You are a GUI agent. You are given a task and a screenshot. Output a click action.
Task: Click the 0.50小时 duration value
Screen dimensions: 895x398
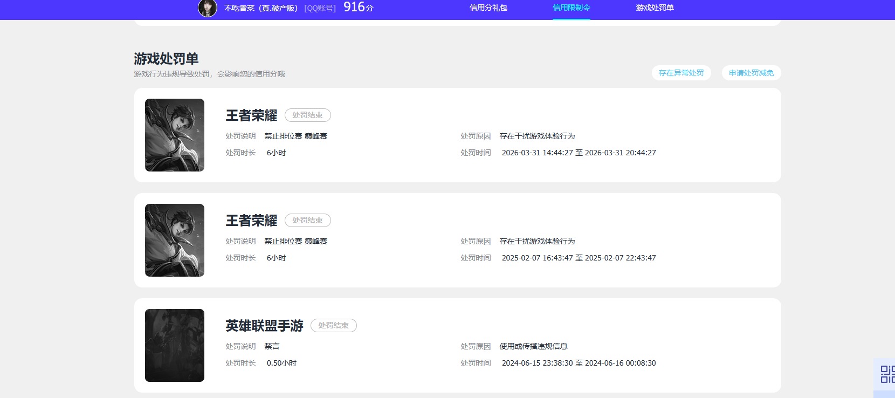281,363
